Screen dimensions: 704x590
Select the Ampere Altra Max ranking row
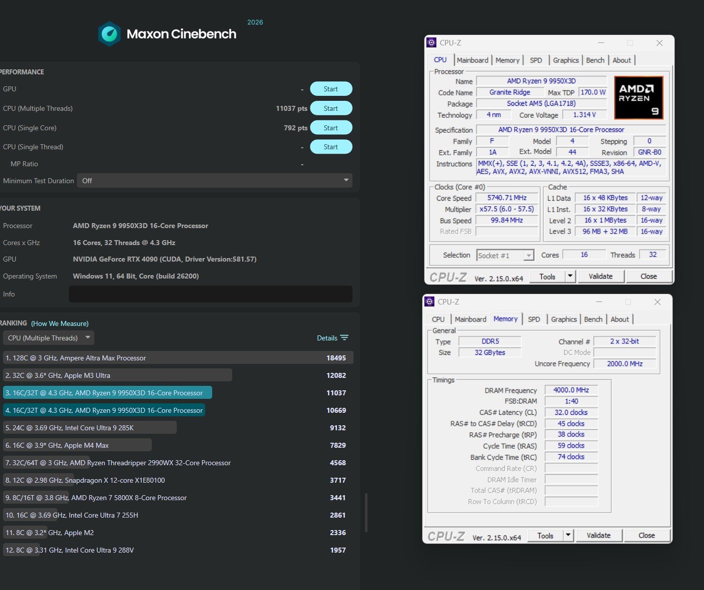click(178, 358)
